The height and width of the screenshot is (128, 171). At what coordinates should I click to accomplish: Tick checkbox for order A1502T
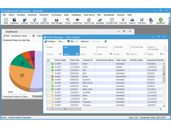[48, 92]
